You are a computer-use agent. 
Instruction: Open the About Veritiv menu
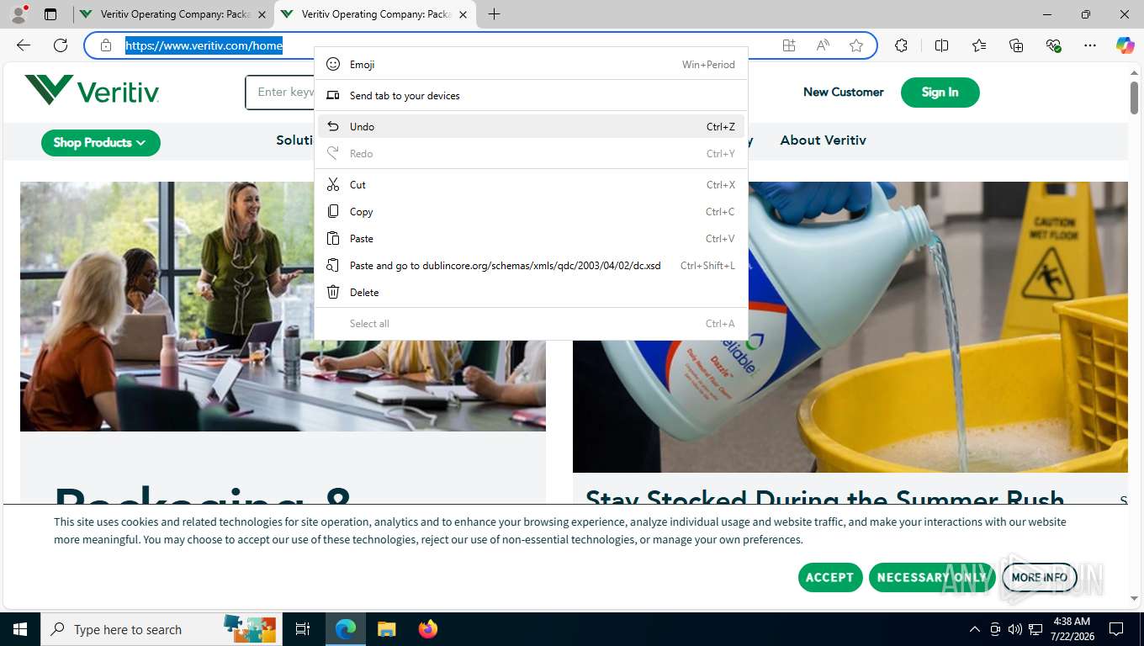click(823, 140)
